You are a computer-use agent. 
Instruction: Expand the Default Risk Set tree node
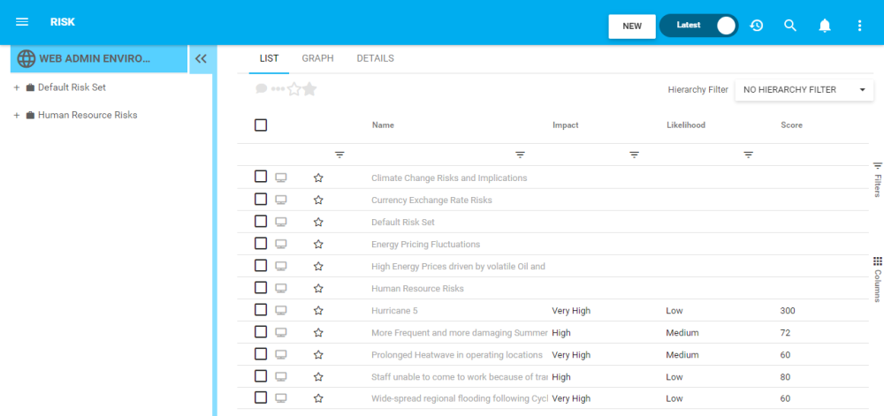pyautogui.click(x=16, y=87)
